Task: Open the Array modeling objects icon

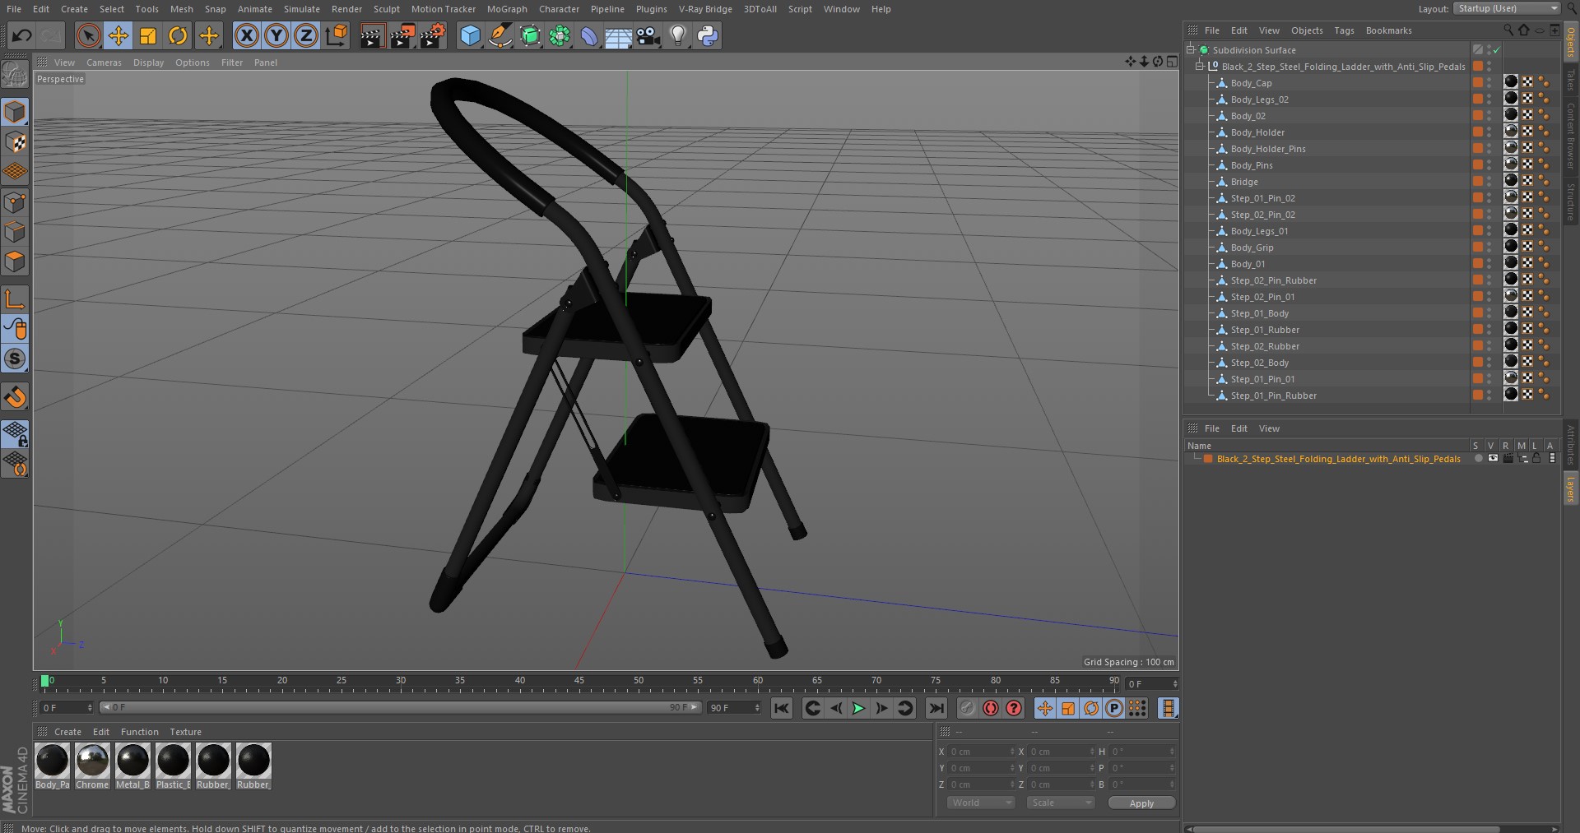Action: pos(560,35)
